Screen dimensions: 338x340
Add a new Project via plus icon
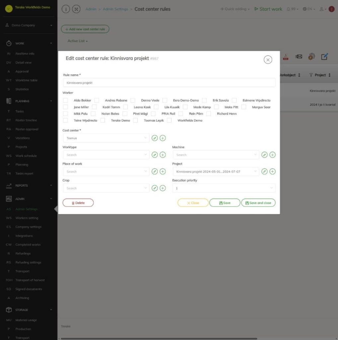click(272, 171)
